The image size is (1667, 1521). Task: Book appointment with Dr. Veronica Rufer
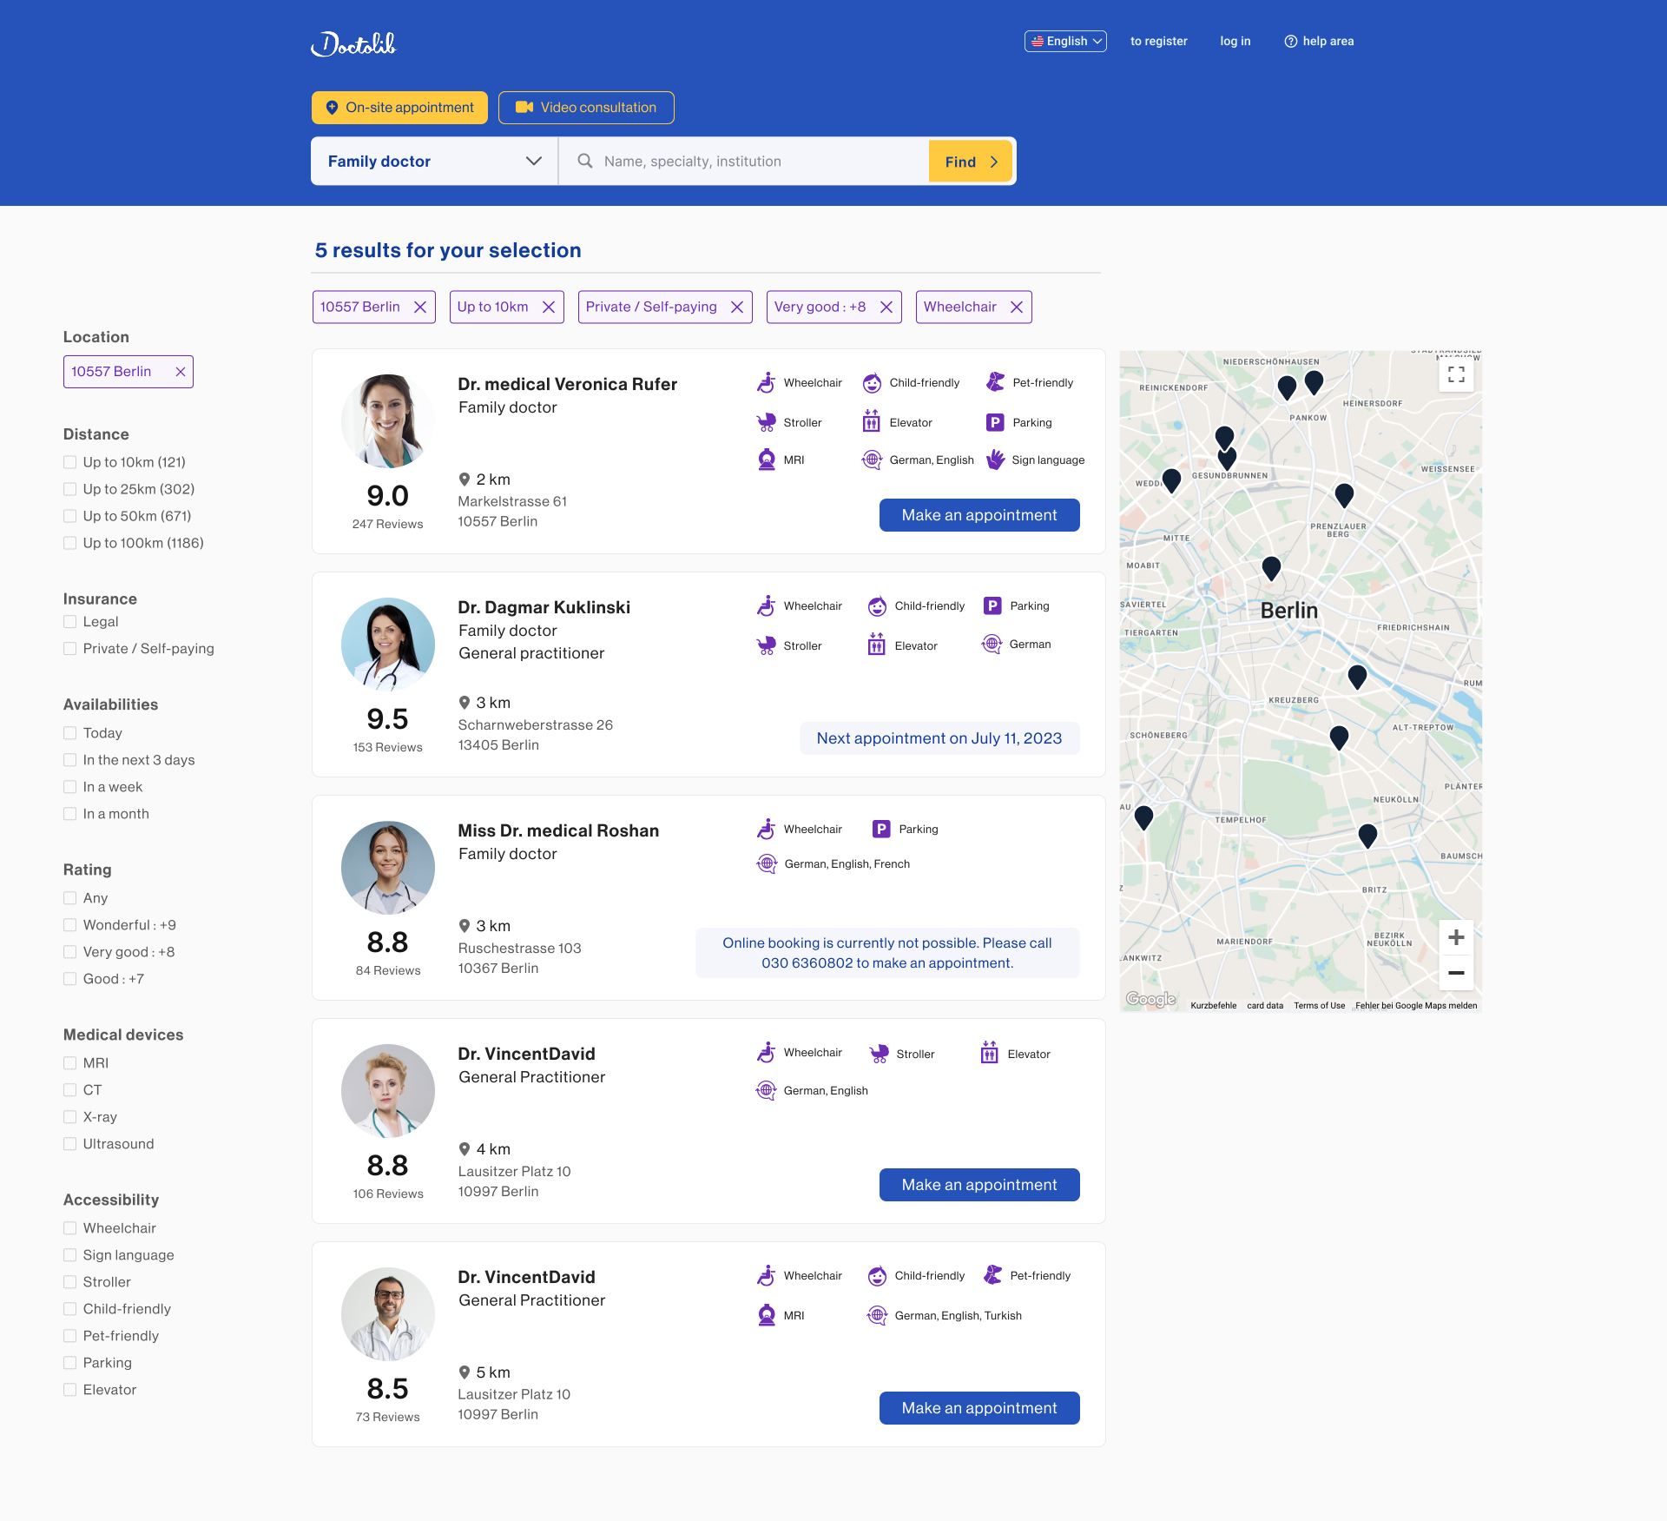(978, 515)
